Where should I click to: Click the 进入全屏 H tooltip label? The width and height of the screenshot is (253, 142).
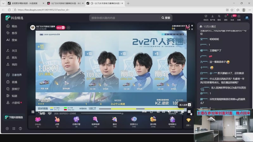tap(185, 105)
